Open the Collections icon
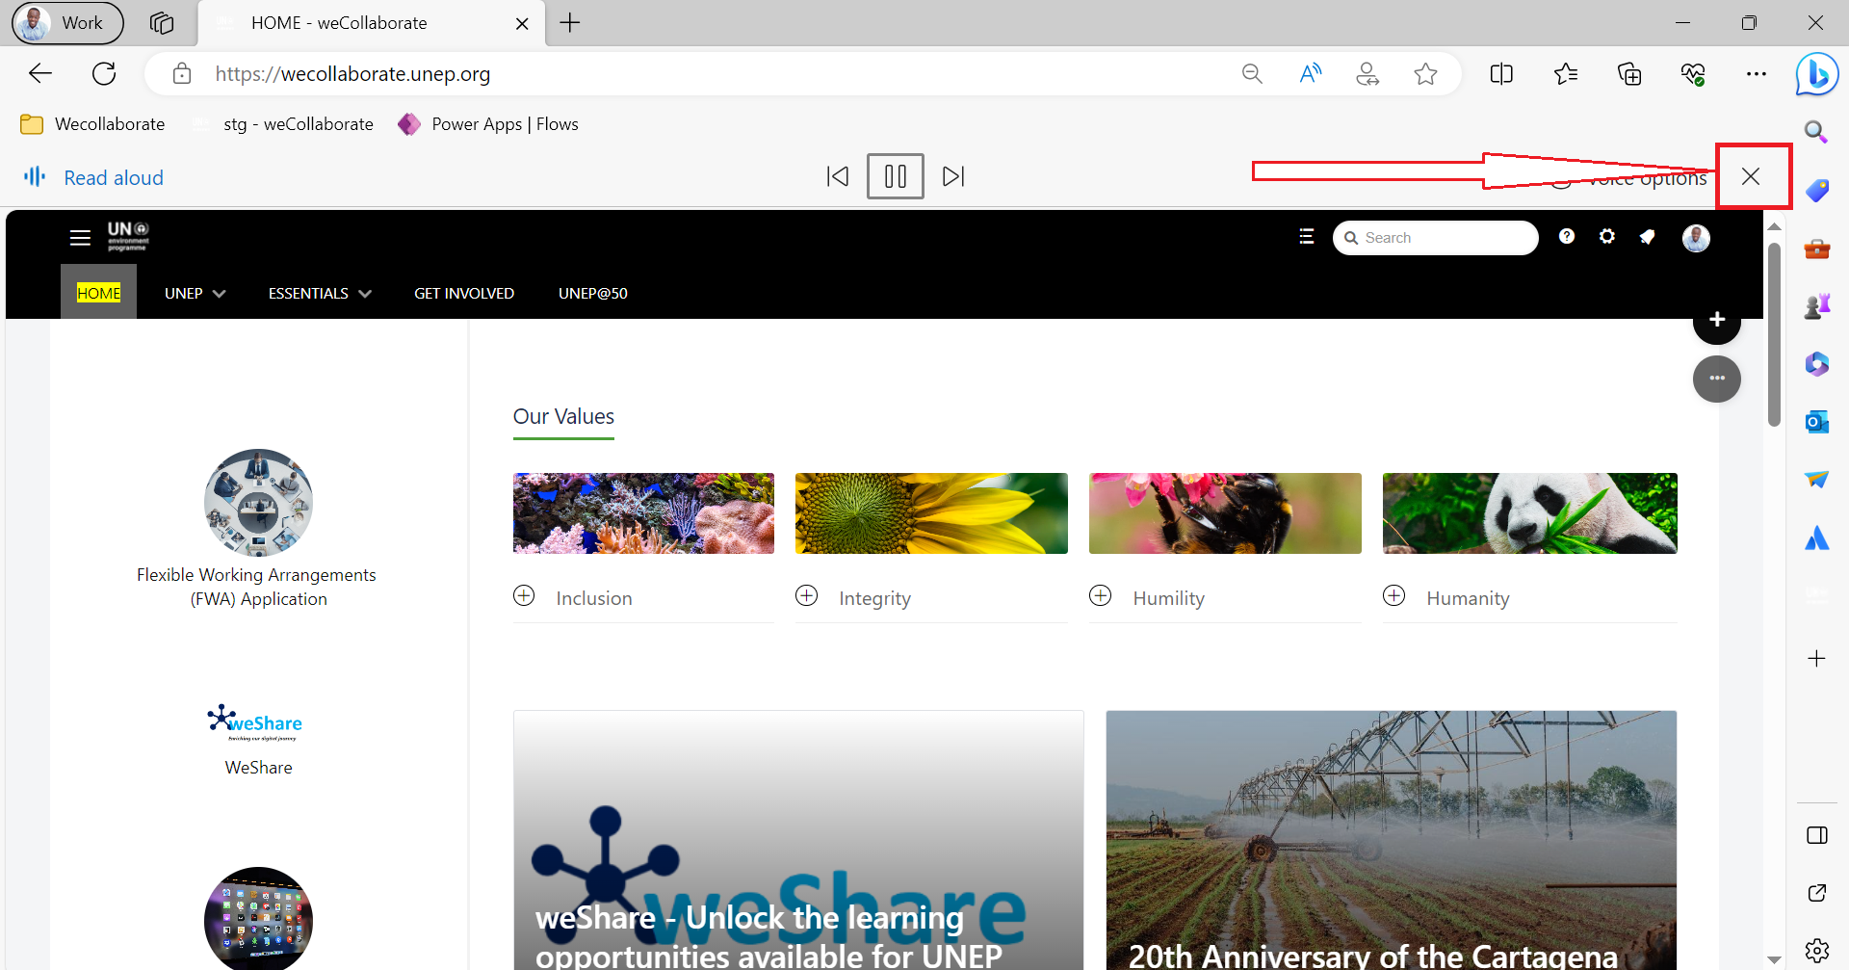The image size is (1849, 970). (1629, 74)
